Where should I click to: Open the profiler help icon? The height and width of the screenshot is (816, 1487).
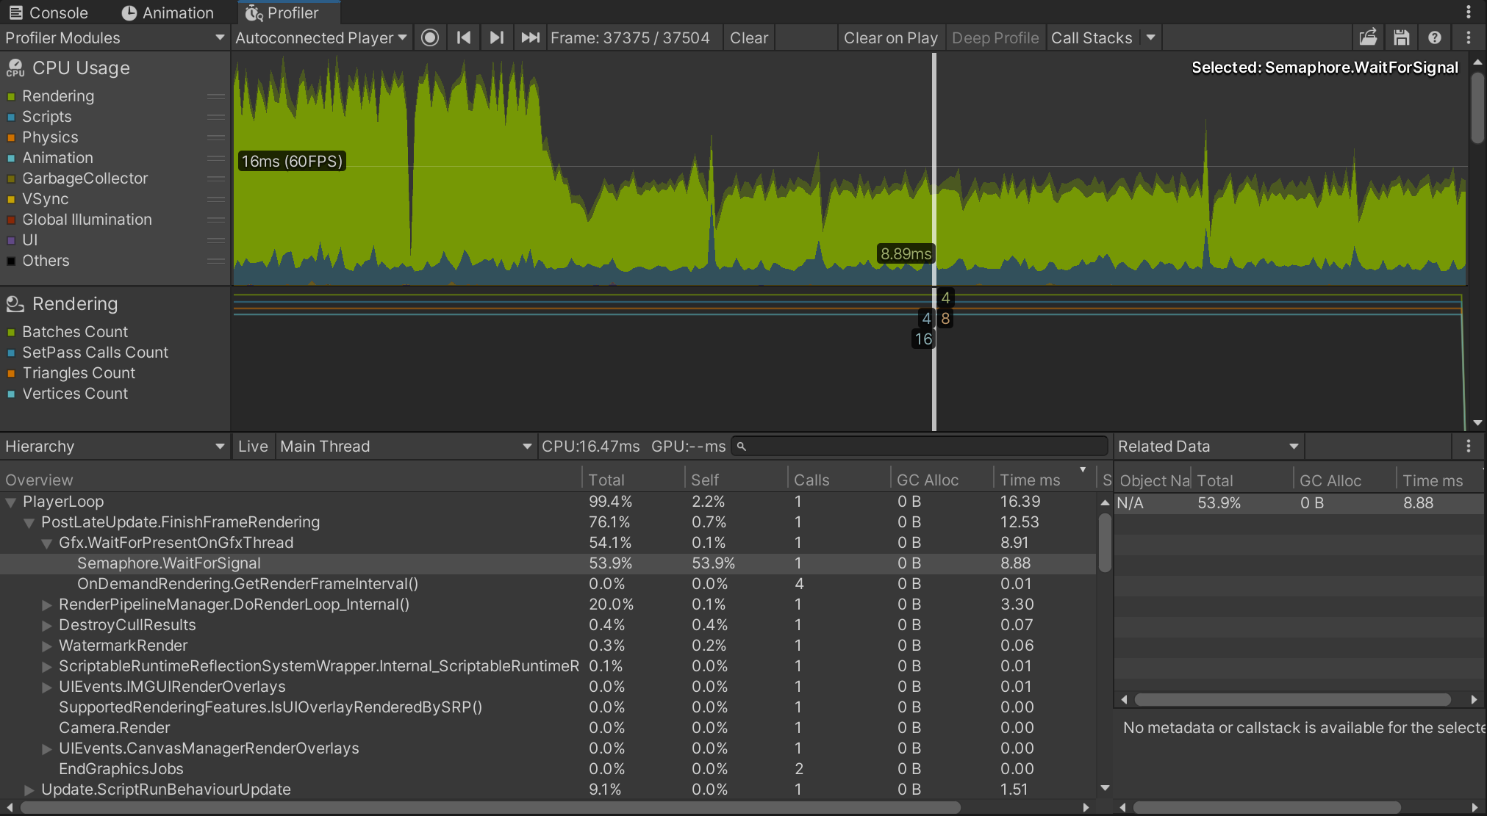pyautogui.click(x=1434, y=37)
